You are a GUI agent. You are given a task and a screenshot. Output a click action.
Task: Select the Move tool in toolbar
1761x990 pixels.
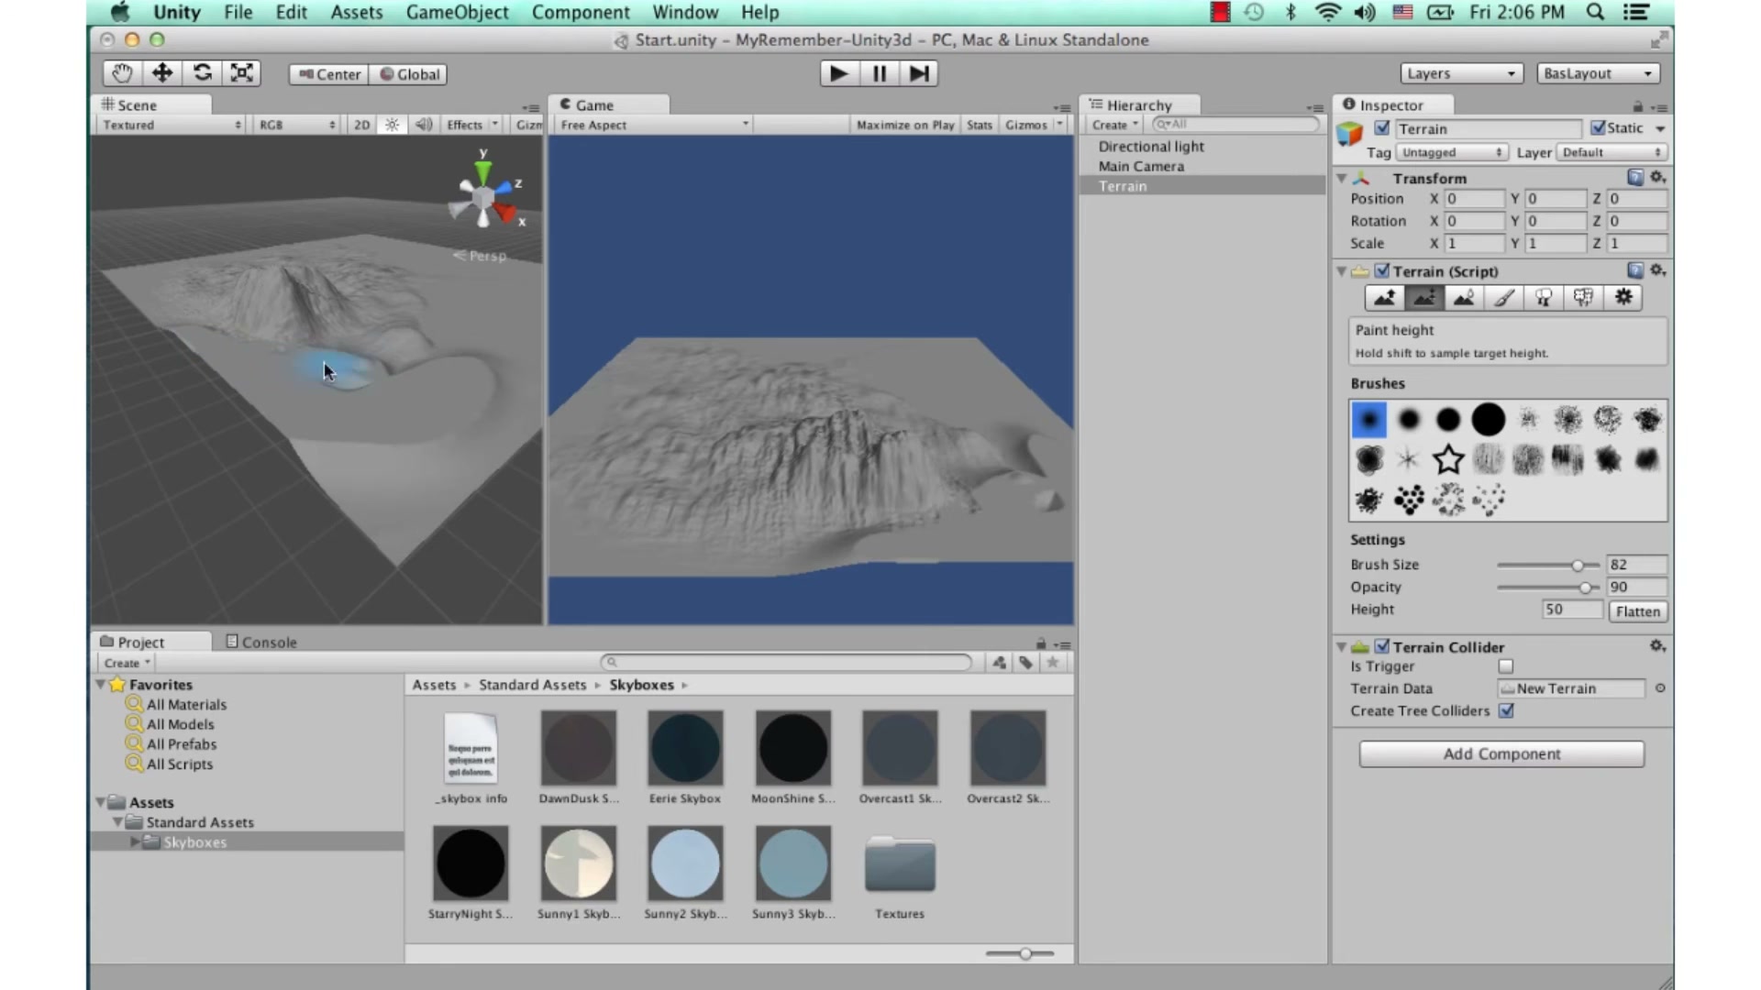pyautogui.click(x=162, y=73)
